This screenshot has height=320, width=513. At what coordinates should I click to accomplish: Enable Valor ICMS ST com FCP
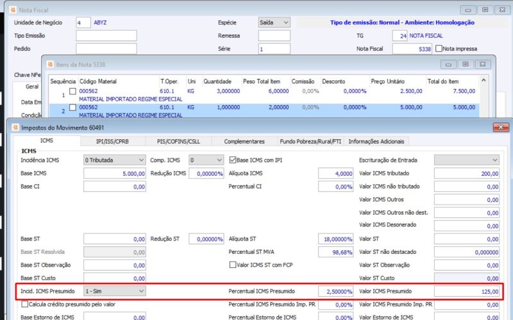pyautogui.click(x=233, y=265)
